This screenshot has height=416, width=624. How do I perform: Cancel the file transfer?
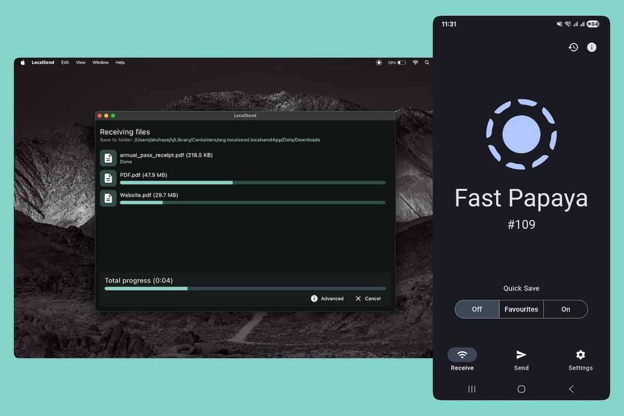coord(368,298)
